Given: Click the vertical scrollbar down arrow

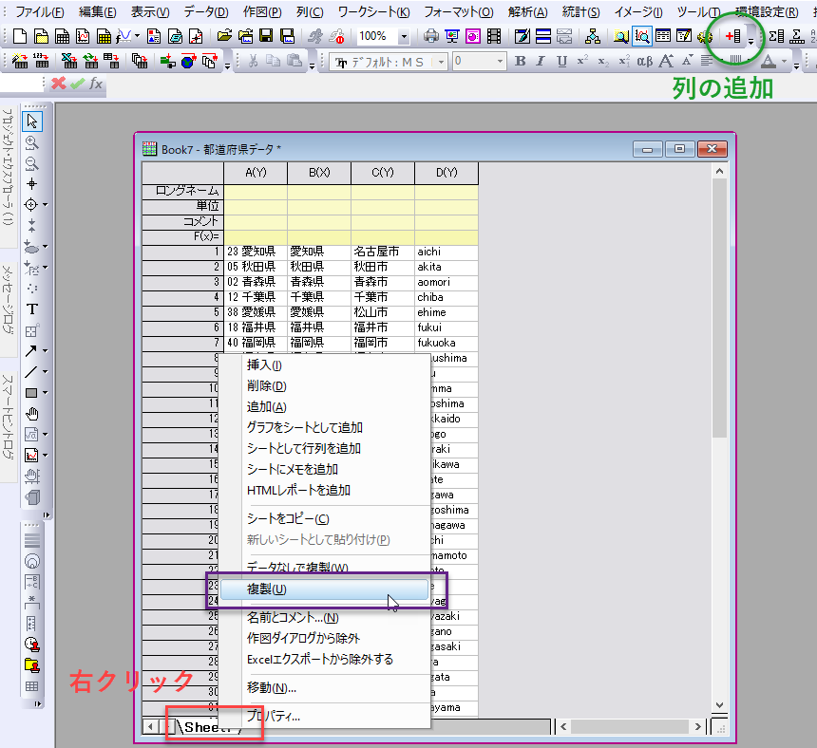Looking at the screenshot, I should tap(719, 705).
